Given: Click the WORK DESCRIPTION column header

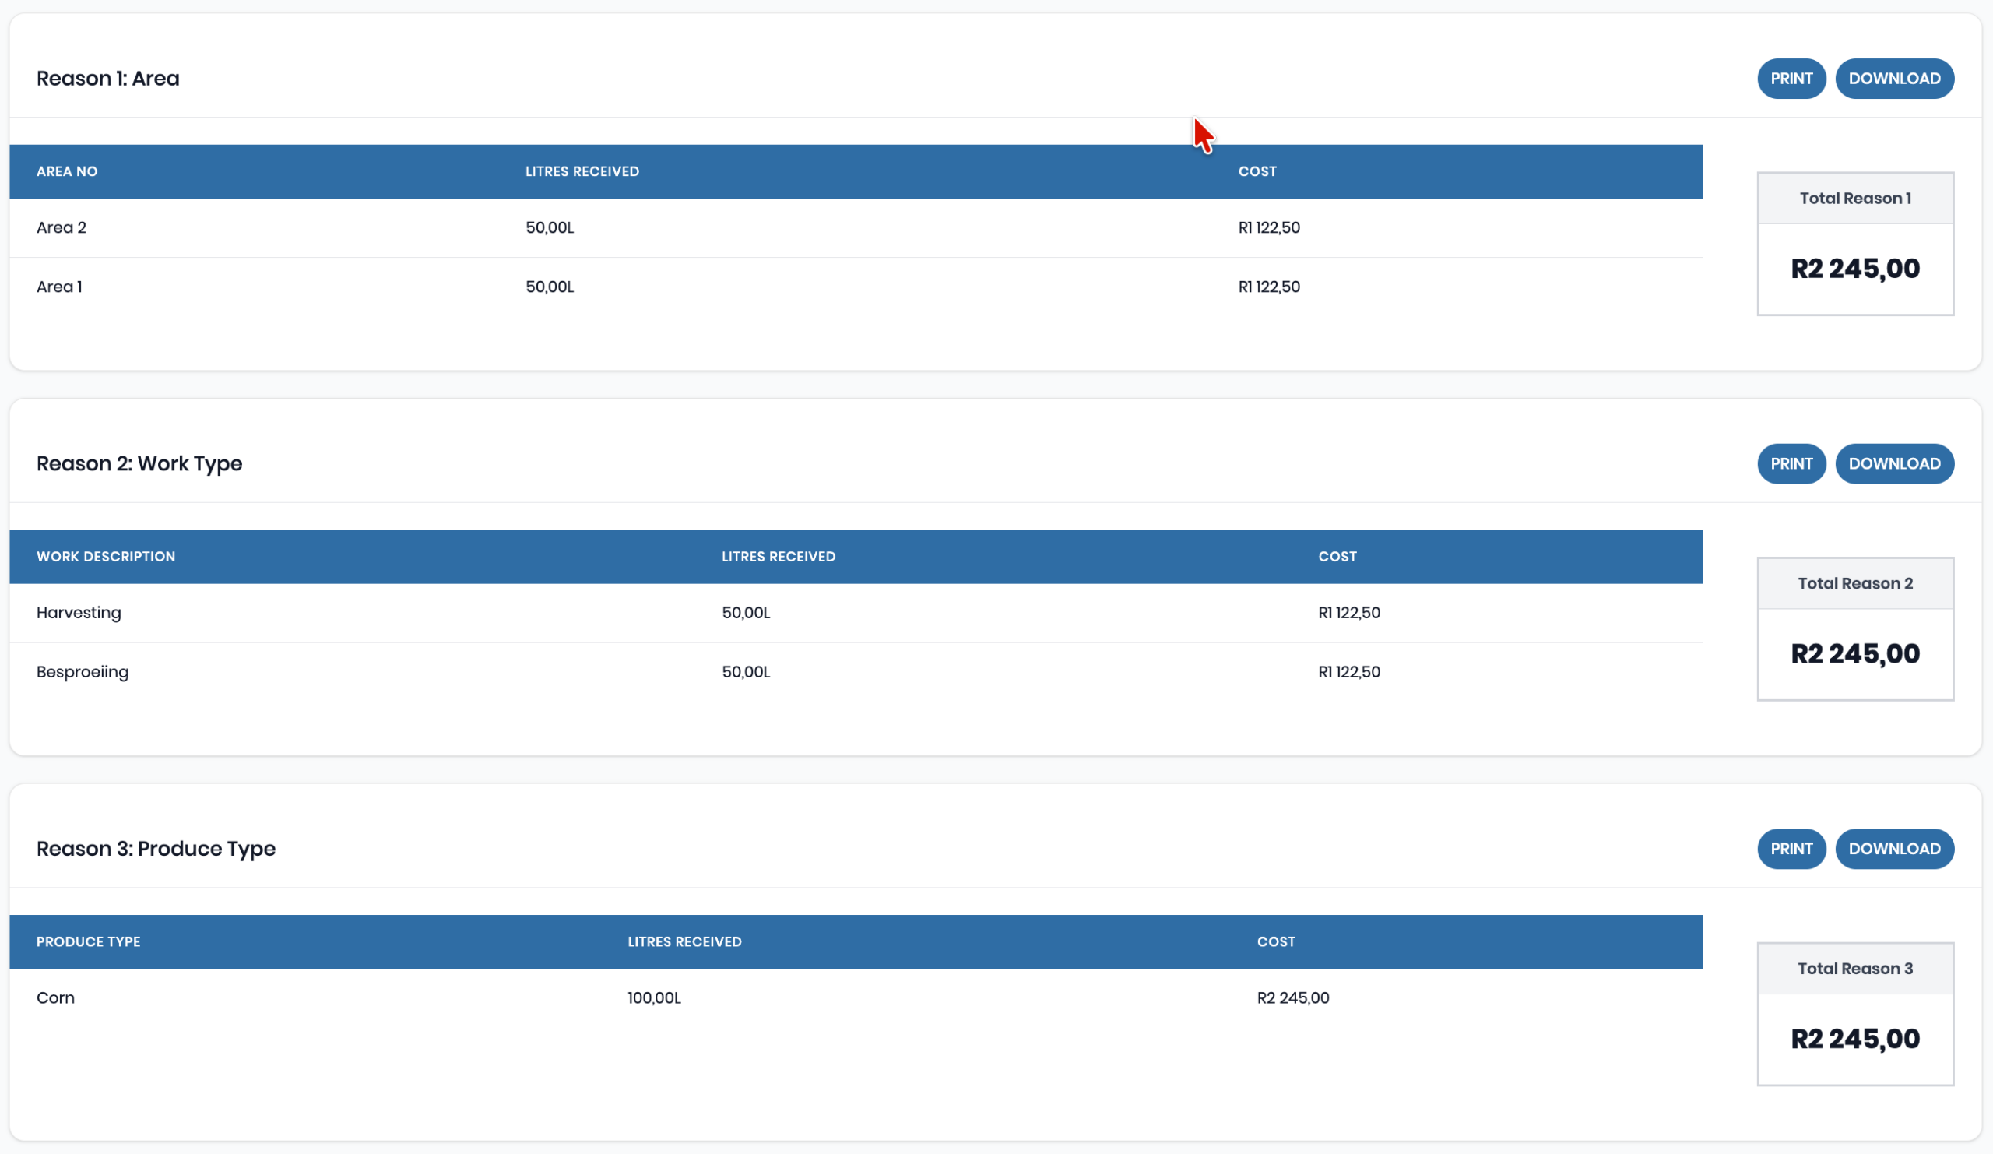Looking at the screenshot, I should [x=106, y=557].
